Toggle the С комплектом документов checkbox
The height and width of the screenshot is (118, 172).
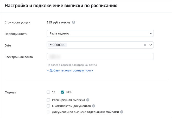click(48, 106)
